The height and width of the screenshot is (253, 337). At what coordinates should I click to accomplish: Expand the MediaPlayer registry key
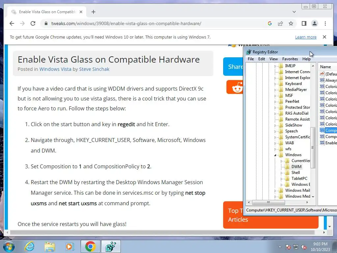coord(275,90)
